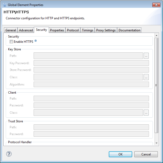Click the Key Password input field
The width and height of the screenshot is (163, 163).
tap(91, 63)
